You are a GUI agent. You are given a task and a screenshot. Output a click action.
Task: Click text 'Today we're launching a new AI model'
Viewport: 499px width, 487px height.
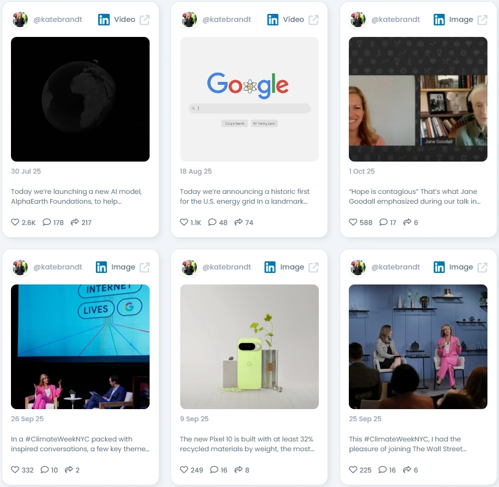pyautogui.click(x=76, y=192)
